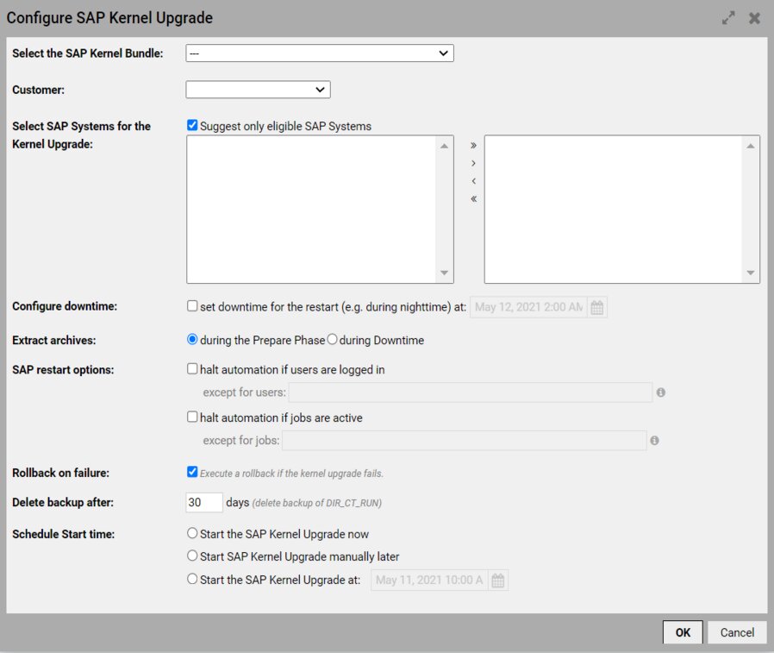Screen dimensions: 774x653
Task: Cancel the SAP Kernel Upgrade configuration
Action: 737,632
